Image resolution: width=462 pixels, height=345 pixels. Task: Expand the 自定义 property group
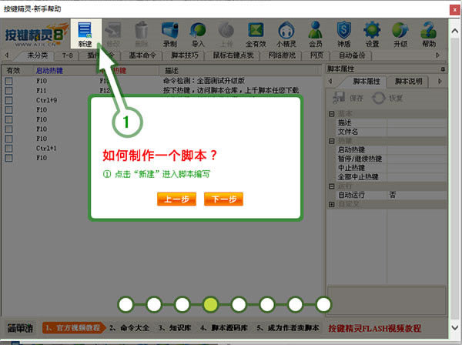coord(331,204)
